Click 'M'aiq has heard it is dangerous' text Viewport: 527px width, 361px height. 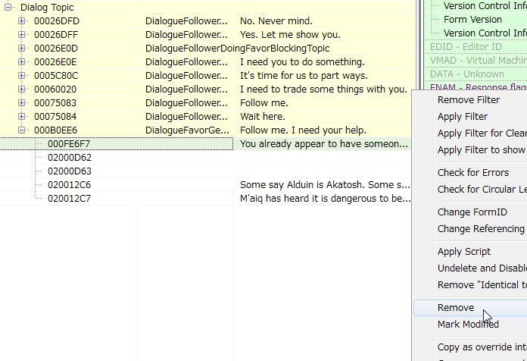[326, 199]
